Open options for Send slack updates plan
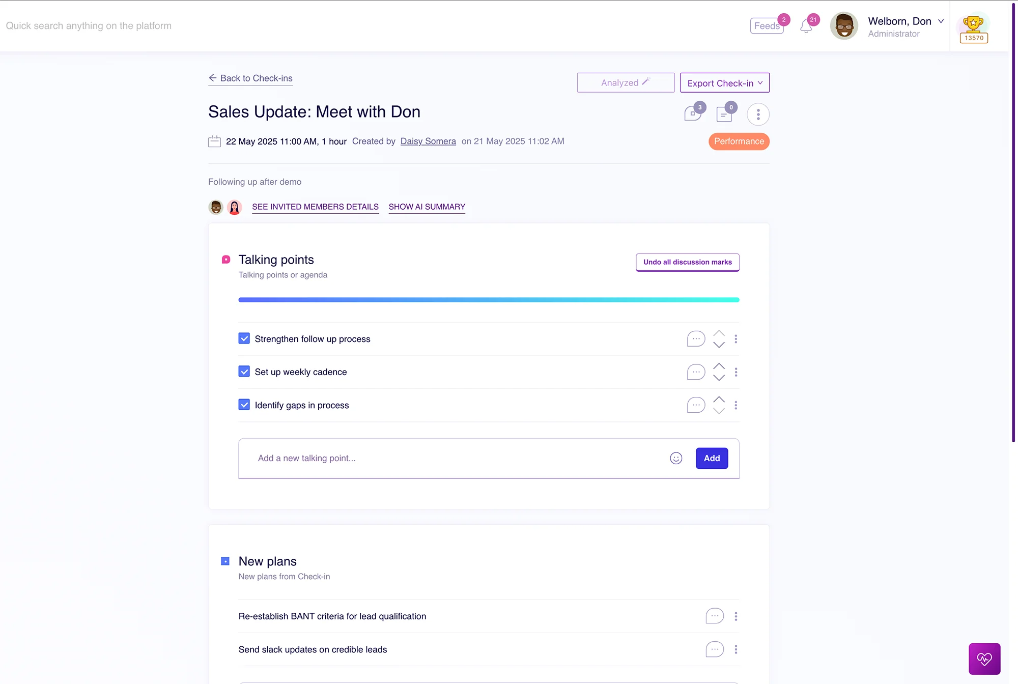 point(736,649)
